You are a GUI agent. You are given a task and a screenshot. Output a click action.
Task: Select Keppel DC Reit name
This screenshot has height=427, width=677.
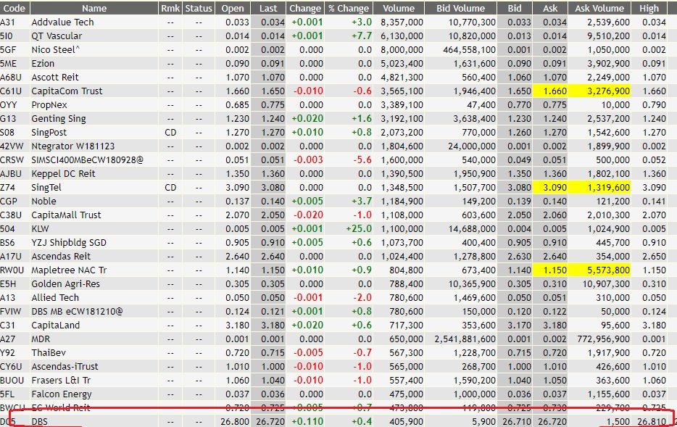(63, 173)
